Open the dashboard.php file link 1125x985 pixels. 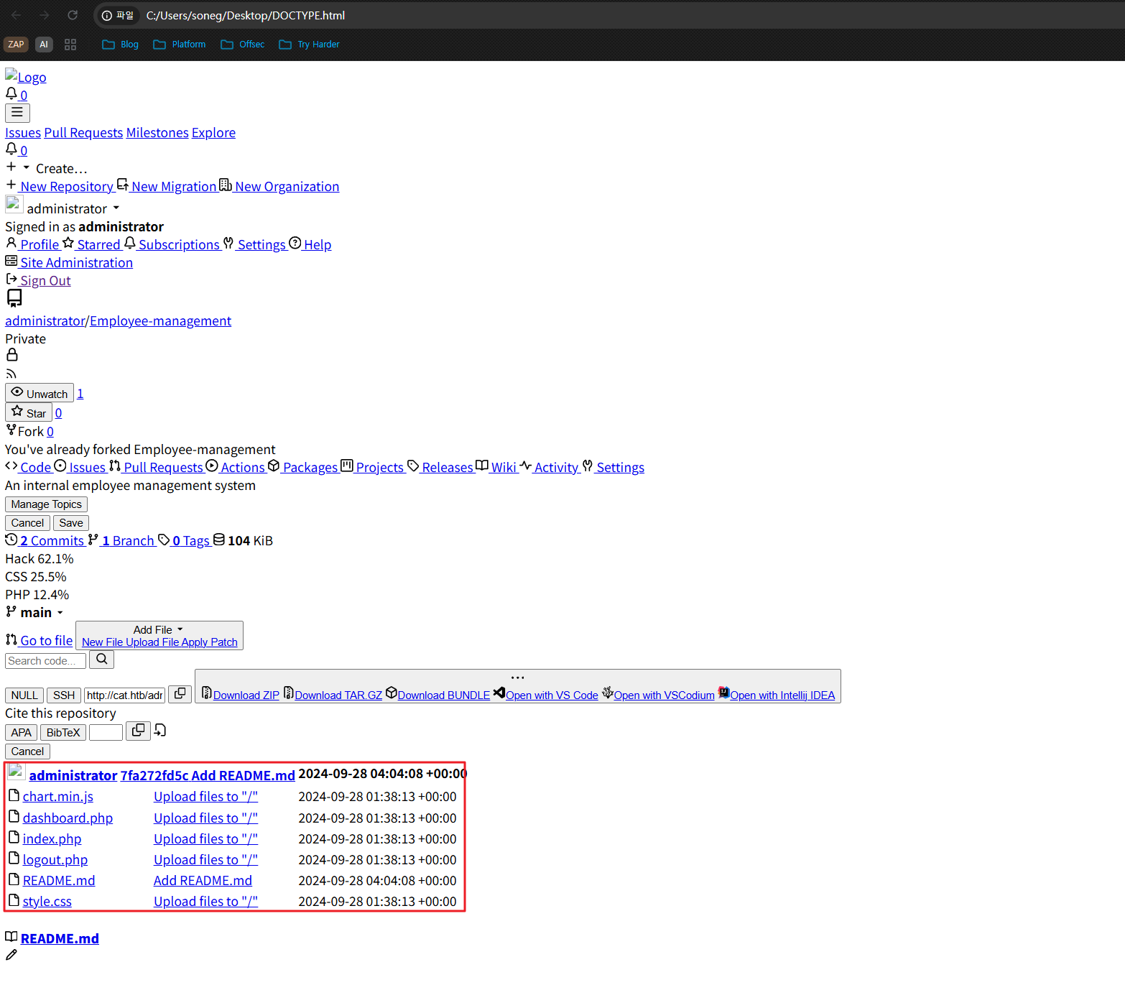pyautogui.click(x=68, y=818)
